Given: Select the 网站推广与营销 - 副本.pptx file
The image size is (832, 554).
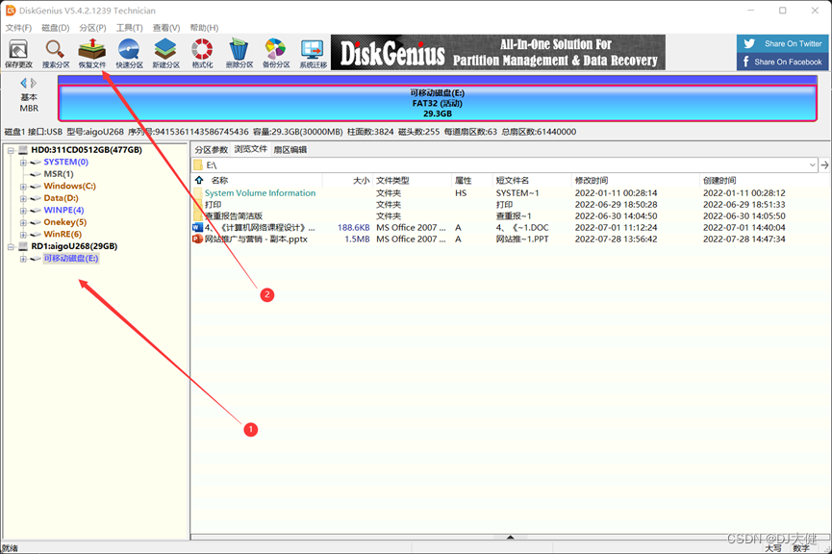Looking at the screenshot, I should coord(256,239).
